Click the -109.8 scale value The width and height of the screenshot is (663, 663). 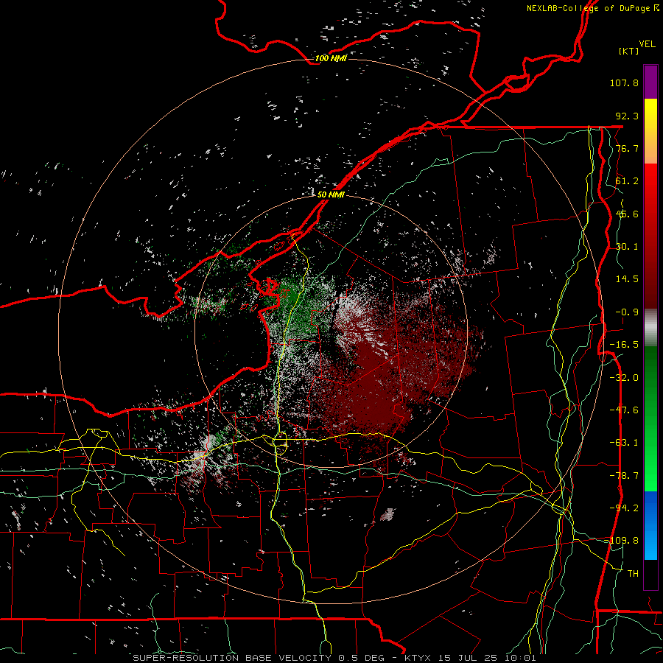(624, 541)
